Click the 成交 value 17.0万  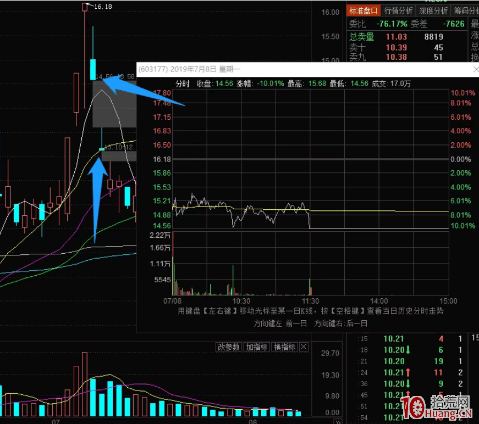coord(400,83)
